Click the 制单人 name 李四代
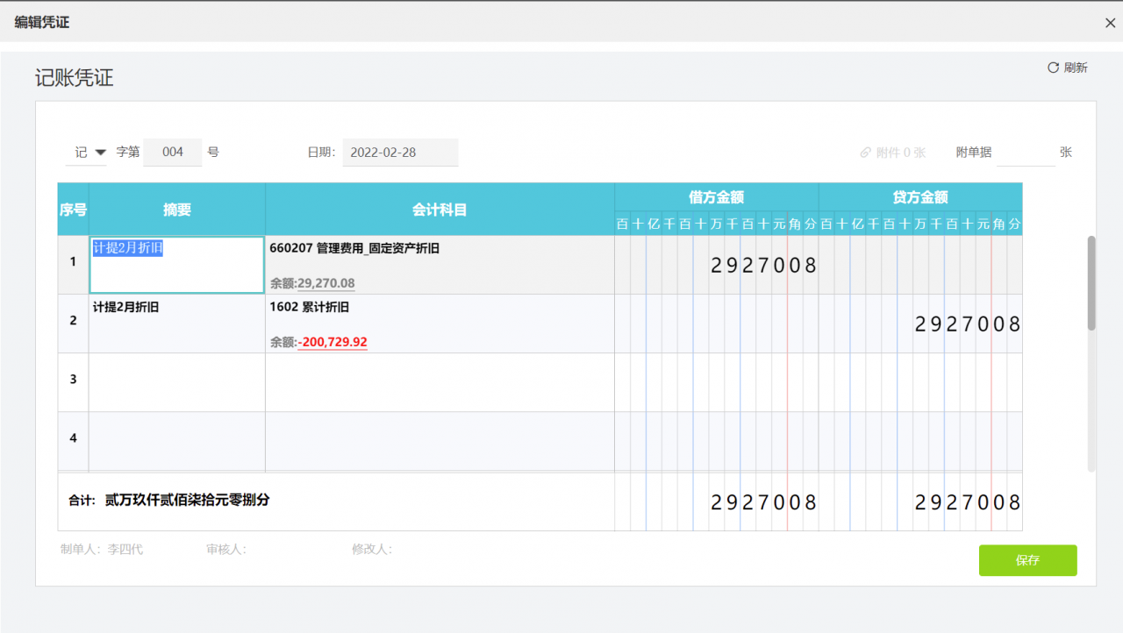The width and height of the screenshot is (1123, 633). [x=123, y=549]
